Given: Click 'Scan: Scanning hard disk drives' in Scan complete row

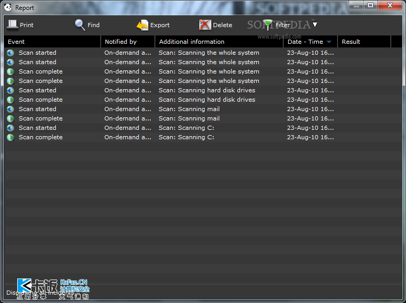Looking at the screenshot, I should (207, 100).
